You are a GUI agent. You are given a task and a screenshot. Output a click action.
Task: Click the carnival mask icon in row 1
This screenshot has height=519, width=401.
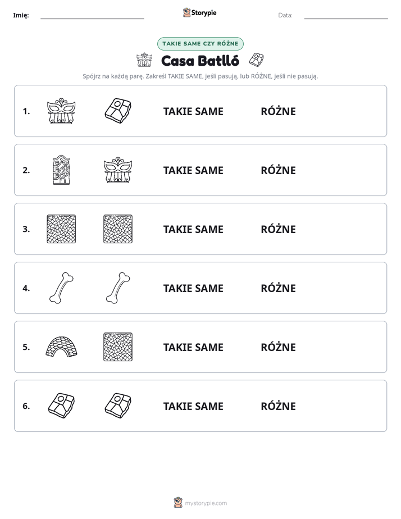tap(61, 111)
